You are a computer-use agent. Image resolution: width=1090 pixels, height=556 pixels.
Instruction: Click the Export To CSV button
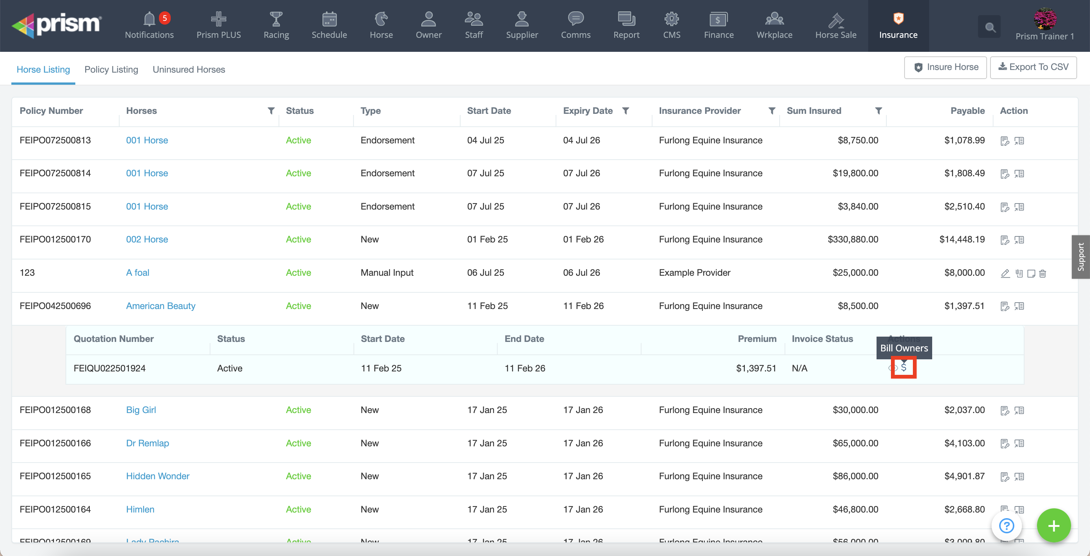[1033, 67]
